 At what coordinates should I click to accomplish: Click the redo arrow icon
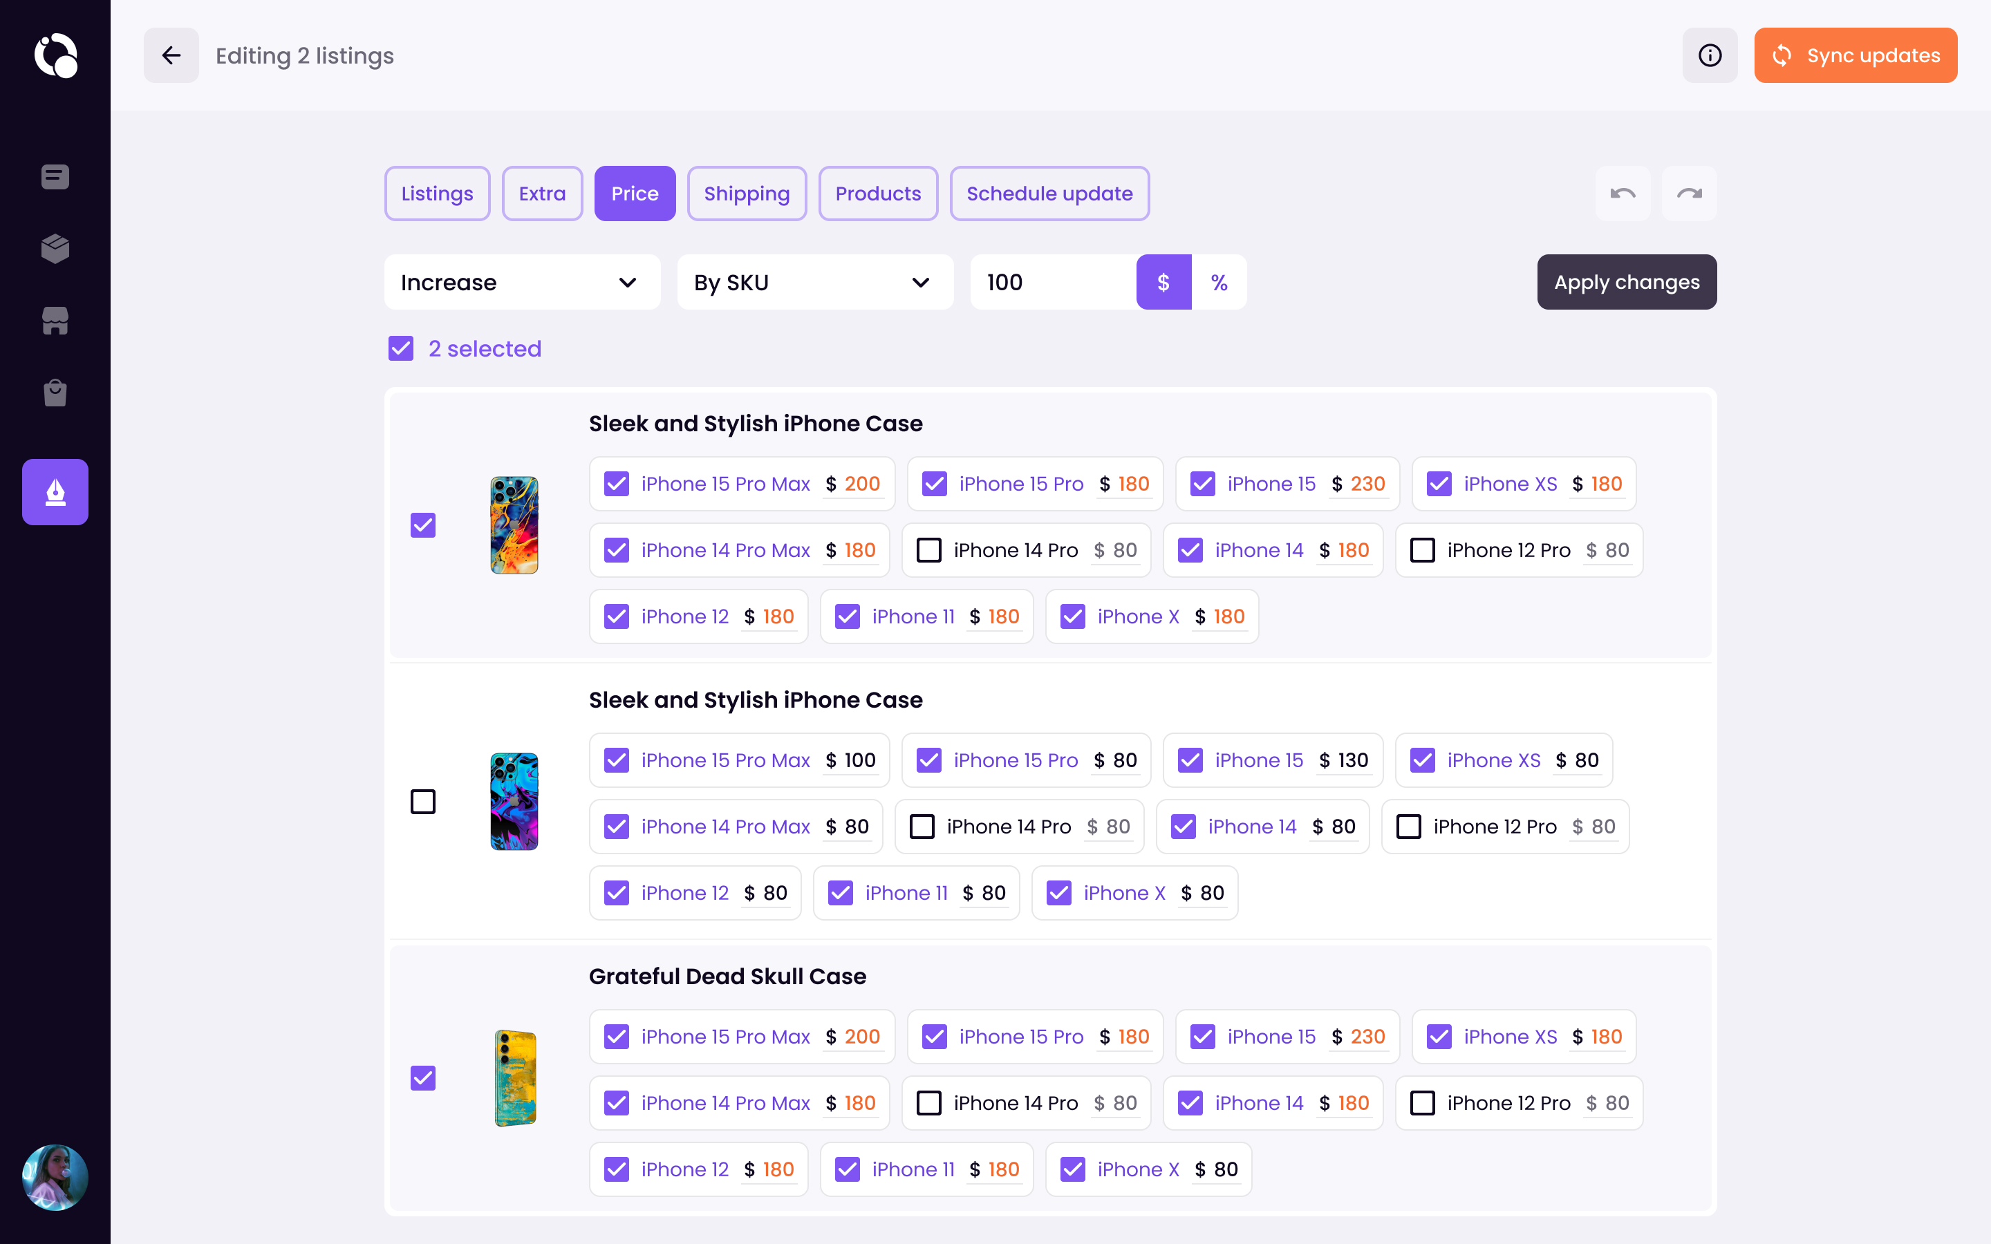coord(1689,194)
